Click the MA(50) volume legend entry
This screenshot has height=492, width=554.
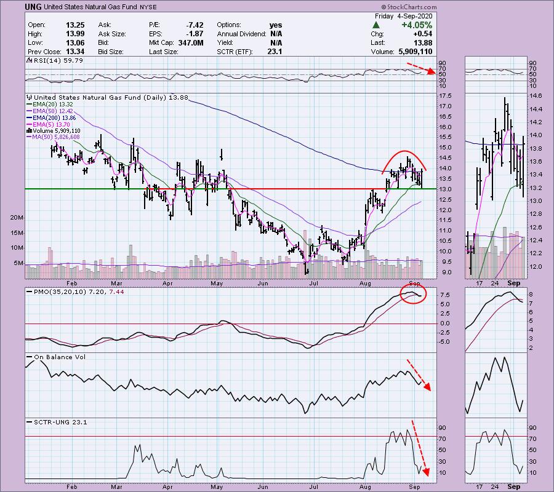coord(57,137)
